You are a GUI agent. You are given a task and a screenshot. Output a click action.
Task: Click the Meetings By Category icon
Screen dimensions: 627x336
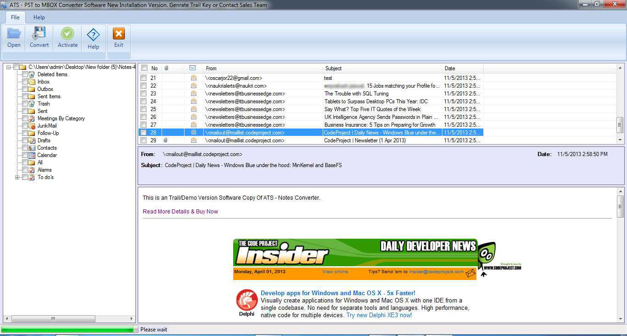pyautogui.click(x=32, y=118)
